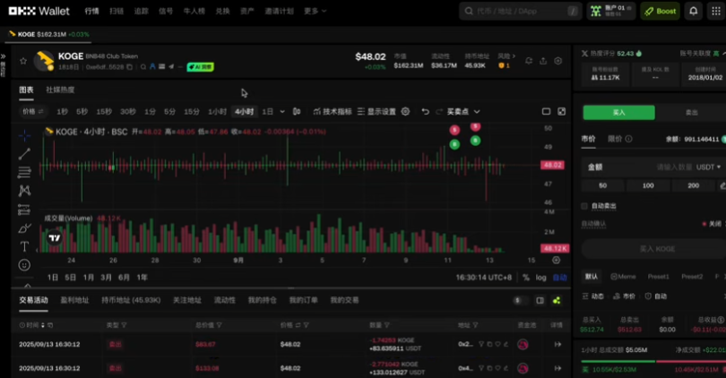Switch trade panel to 卖出 sell

tap(691, 113)
